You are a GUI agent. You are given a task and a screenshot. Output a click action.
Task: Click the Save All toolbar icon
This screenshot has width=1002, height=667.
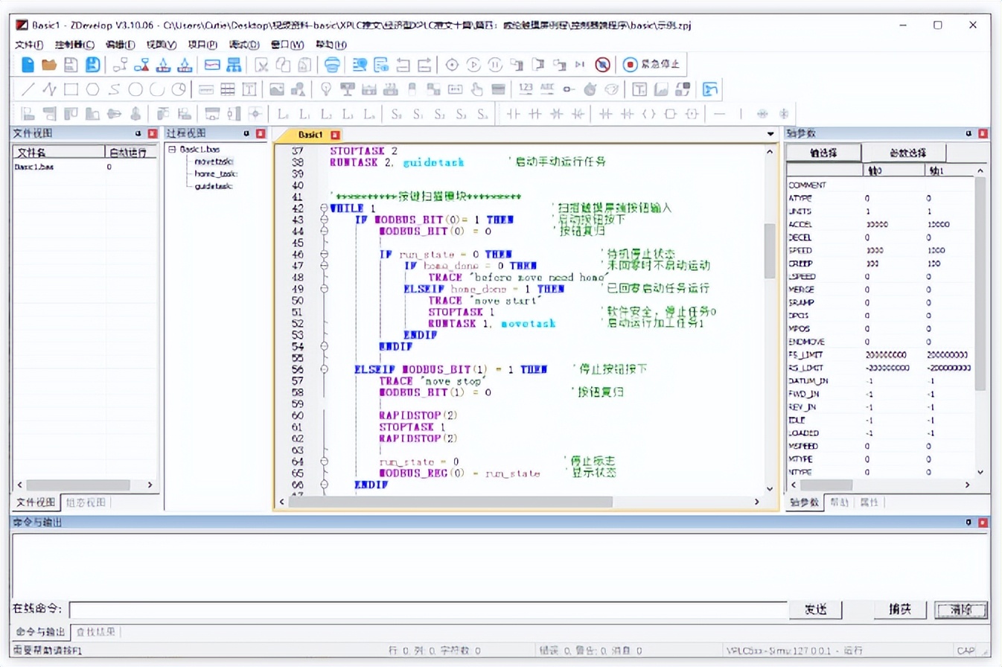click(92, 65)
